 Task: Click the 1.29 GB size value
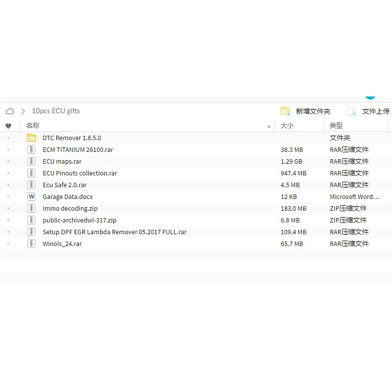pos(291,162)
